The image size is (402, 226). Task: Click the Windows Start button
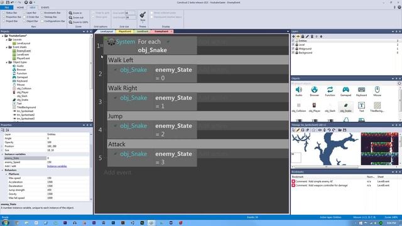coord(5,223)
